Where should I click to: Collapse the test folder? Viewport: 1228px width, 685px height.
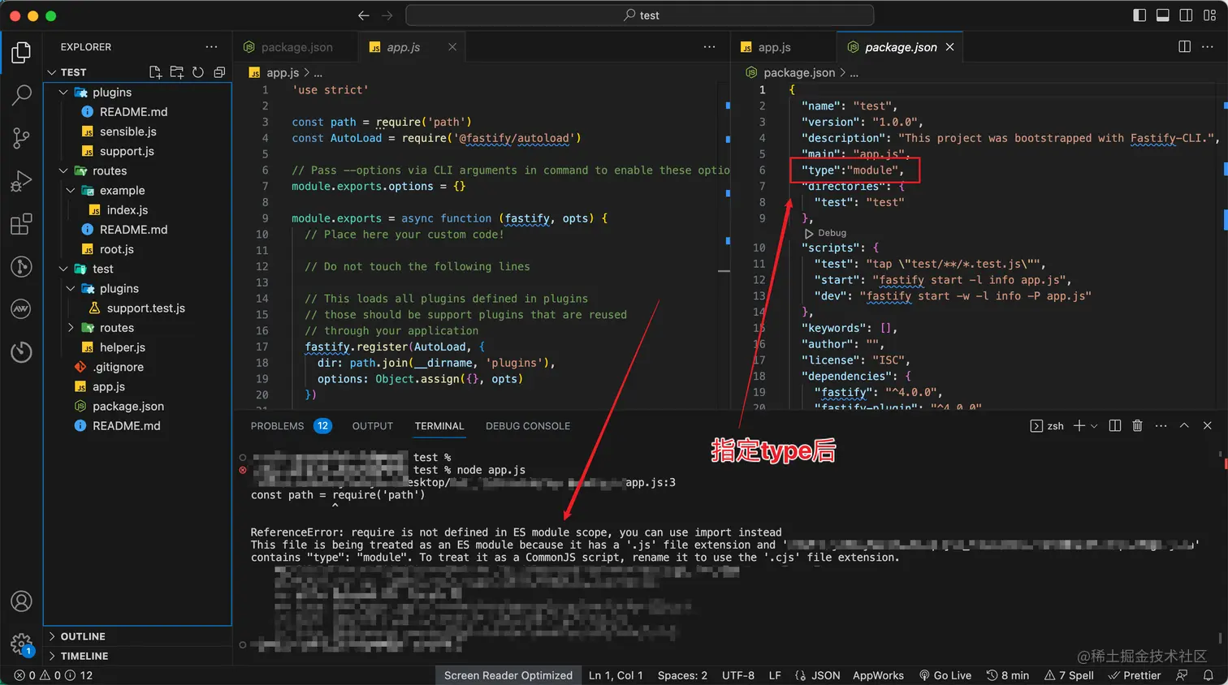63,269
